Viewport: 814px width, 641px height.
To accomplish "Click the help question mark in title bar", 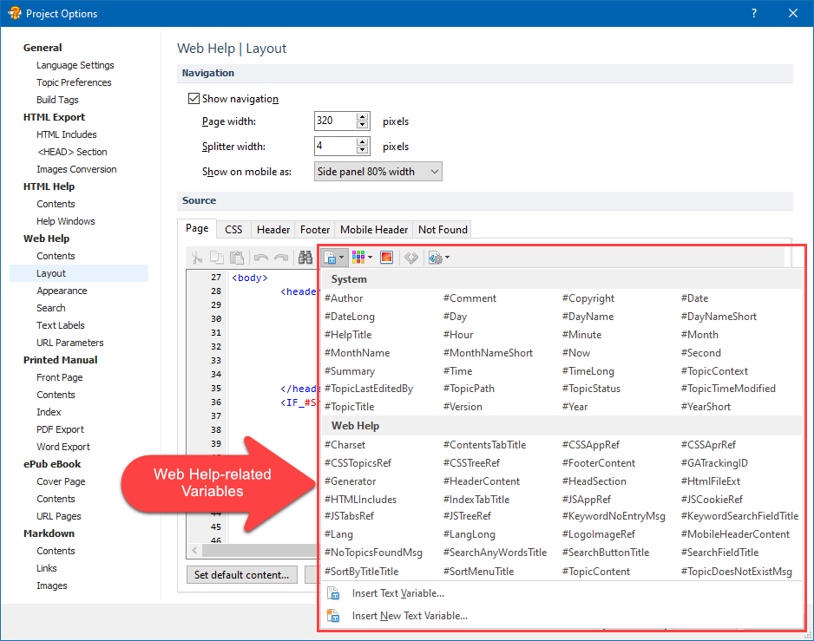I will click(754, 14).
